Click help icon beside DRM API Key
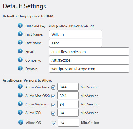The height and width of the screenshot is (129, 133). click(x=20, y=25)
